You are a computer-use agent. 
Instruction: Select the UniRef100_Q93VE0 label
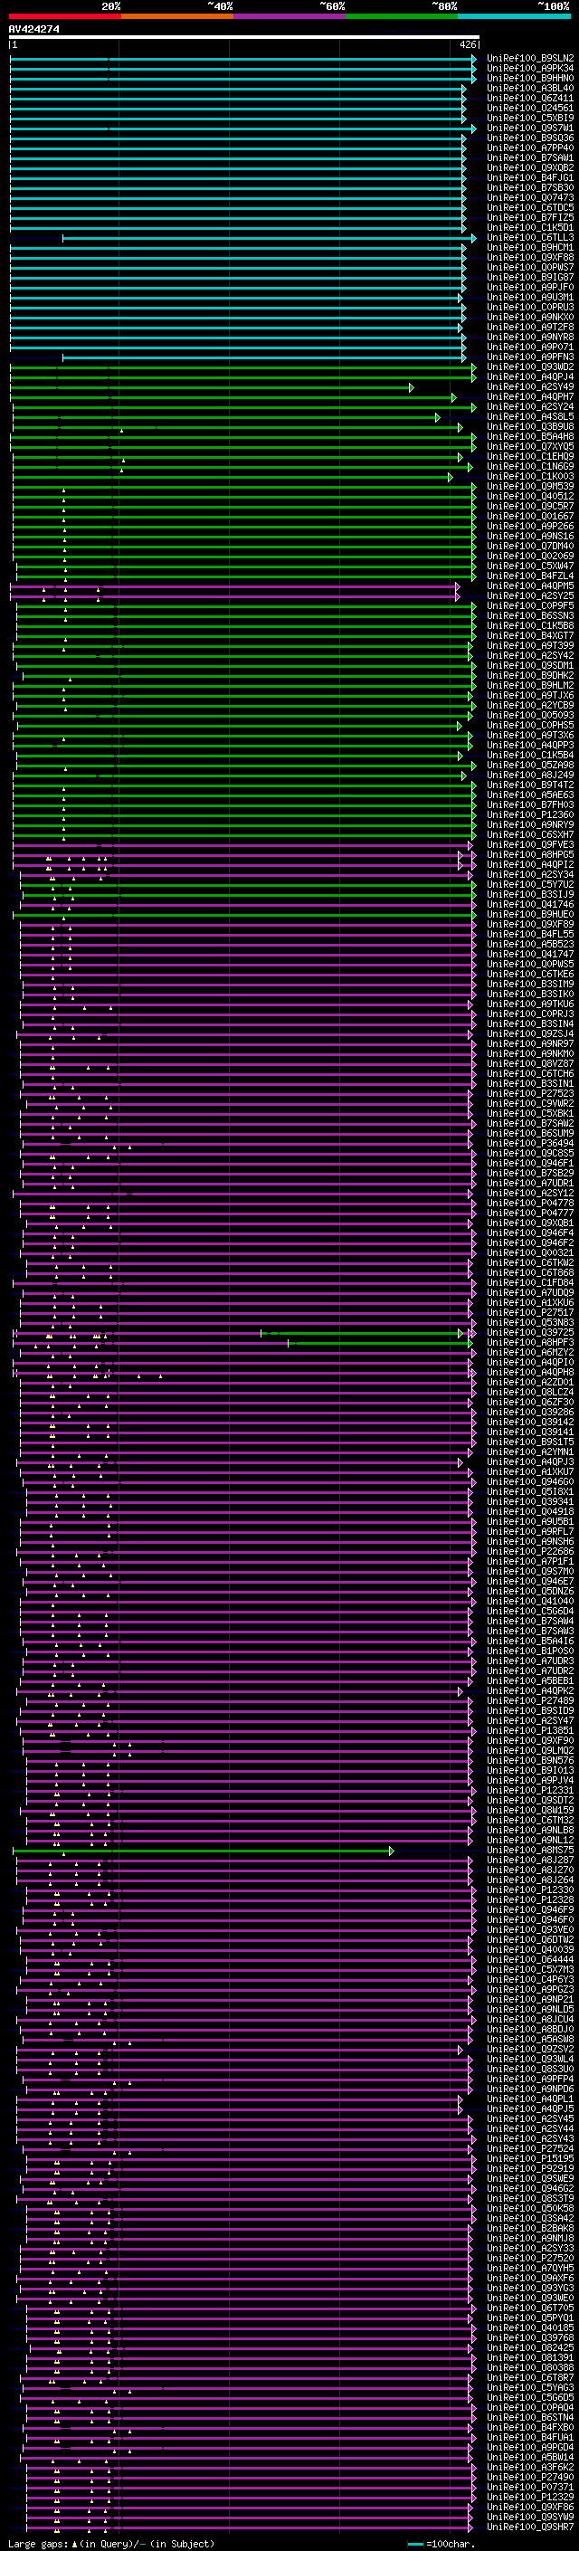coord(530,1930)
